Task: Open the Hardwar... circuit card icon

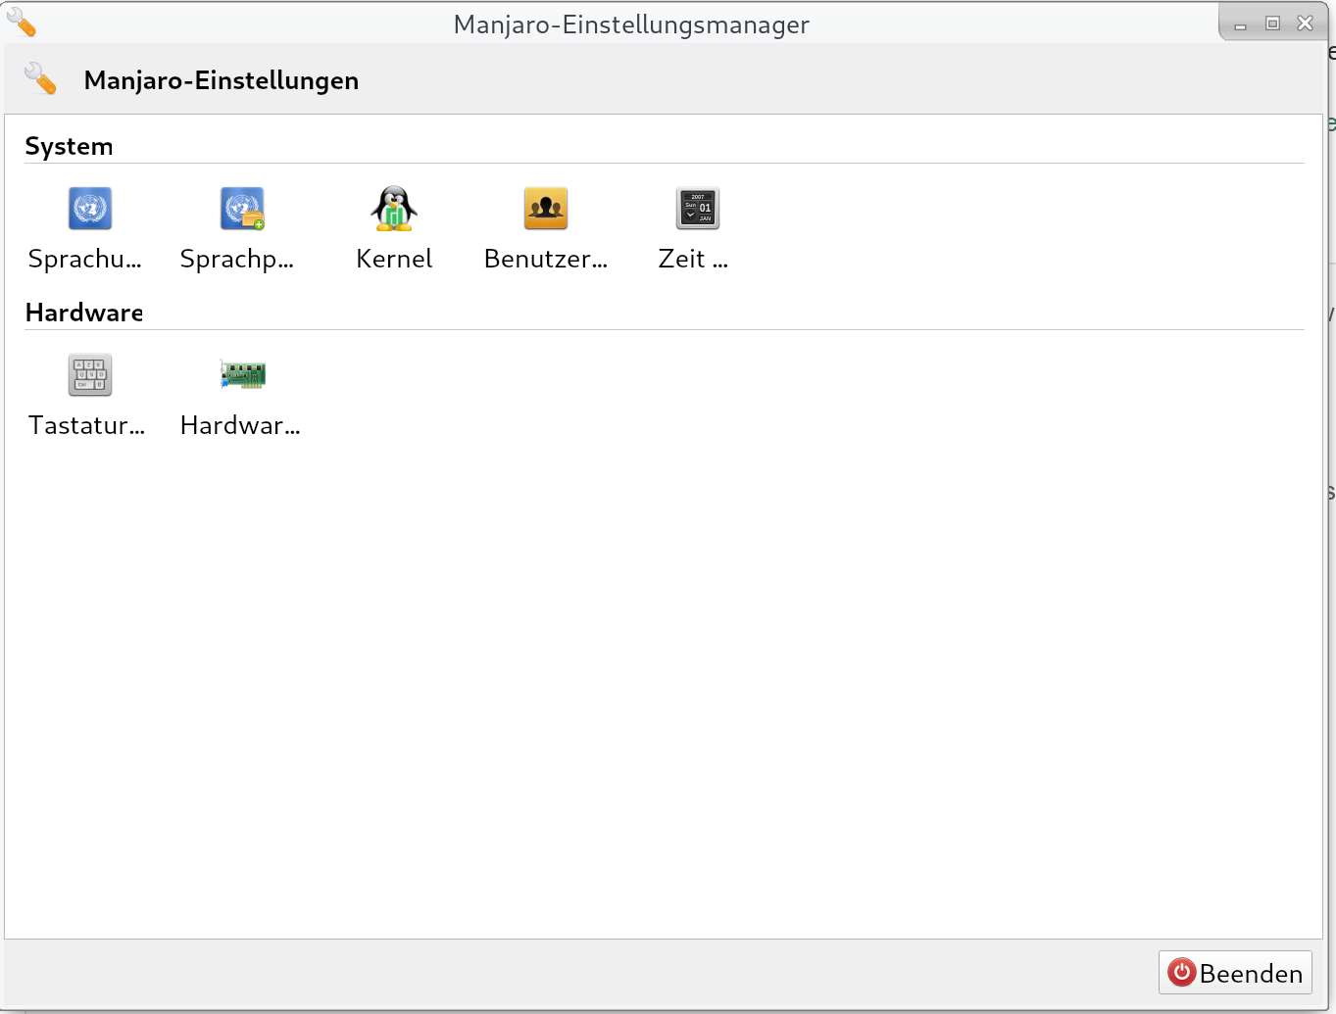Action: 242,375
